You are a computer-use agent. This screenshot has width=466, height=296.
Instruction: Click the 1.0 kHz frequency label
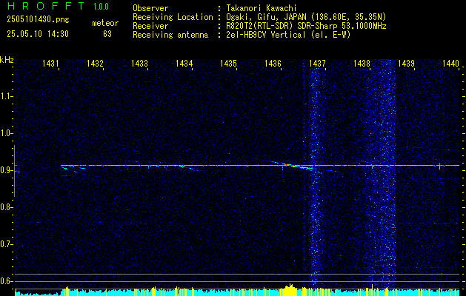[x=5, y=133]
